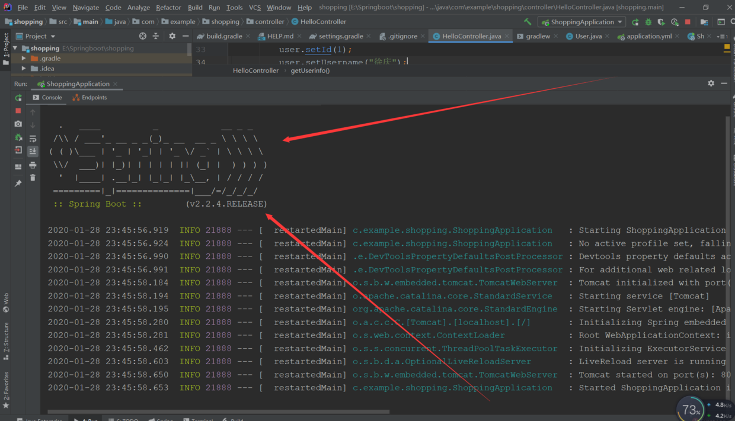Expand the .idea folder

[24, 69]
